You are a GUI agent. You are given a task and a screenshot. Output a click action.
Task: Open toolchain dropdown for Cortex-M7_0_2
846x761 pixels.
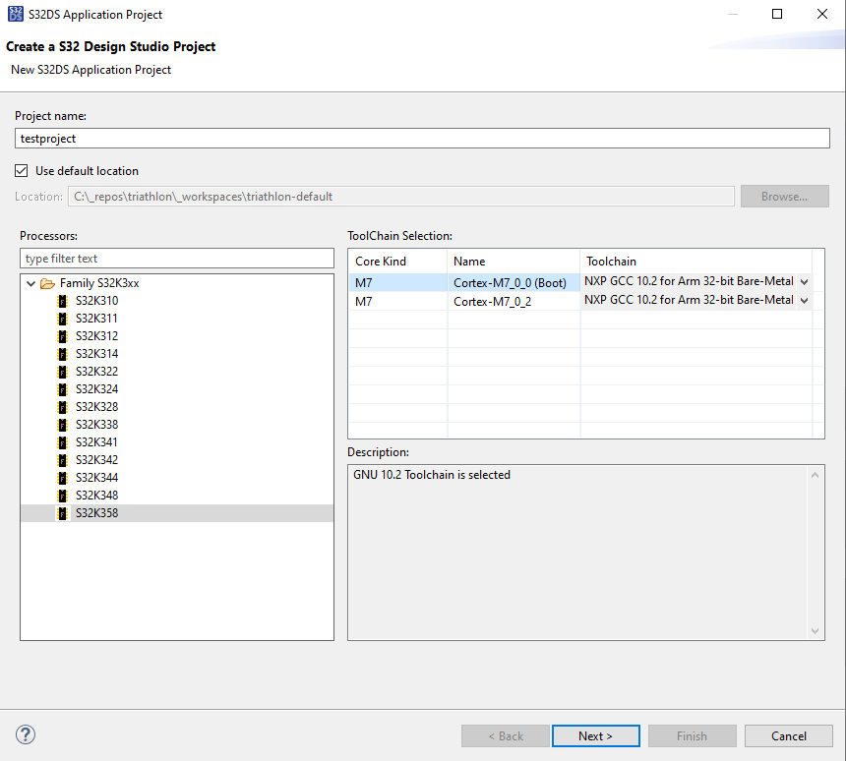click(806, 301)
